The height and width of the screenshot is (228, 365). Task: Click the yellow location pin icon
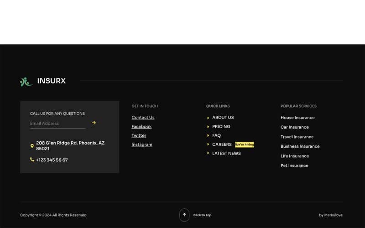32,146
